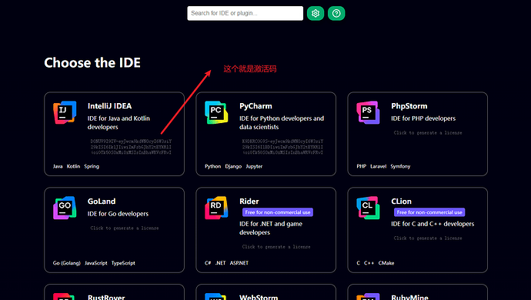
Task: Click Rider's Free for non-commercial use badge
Action: (x=278, y=212)
